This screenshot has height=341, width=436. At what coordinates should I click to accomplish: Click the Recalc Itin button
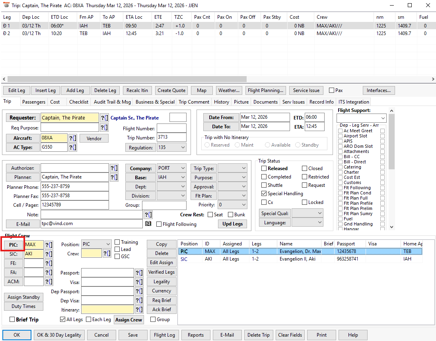coord(137,90)
